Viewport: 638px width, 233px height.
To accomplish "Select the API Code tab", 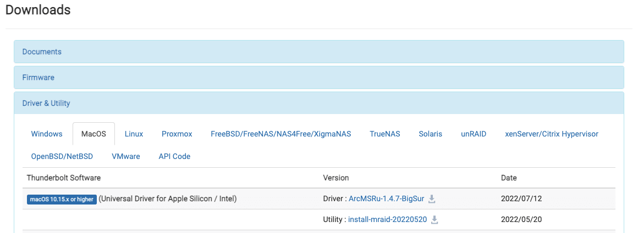I will point(174,156).
